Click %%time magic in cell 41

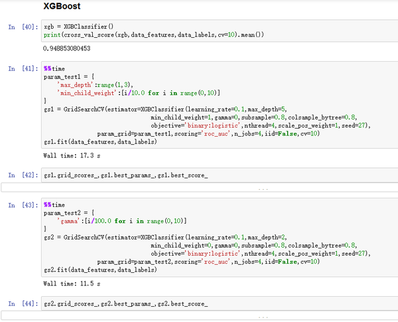[x=54, y=68]
